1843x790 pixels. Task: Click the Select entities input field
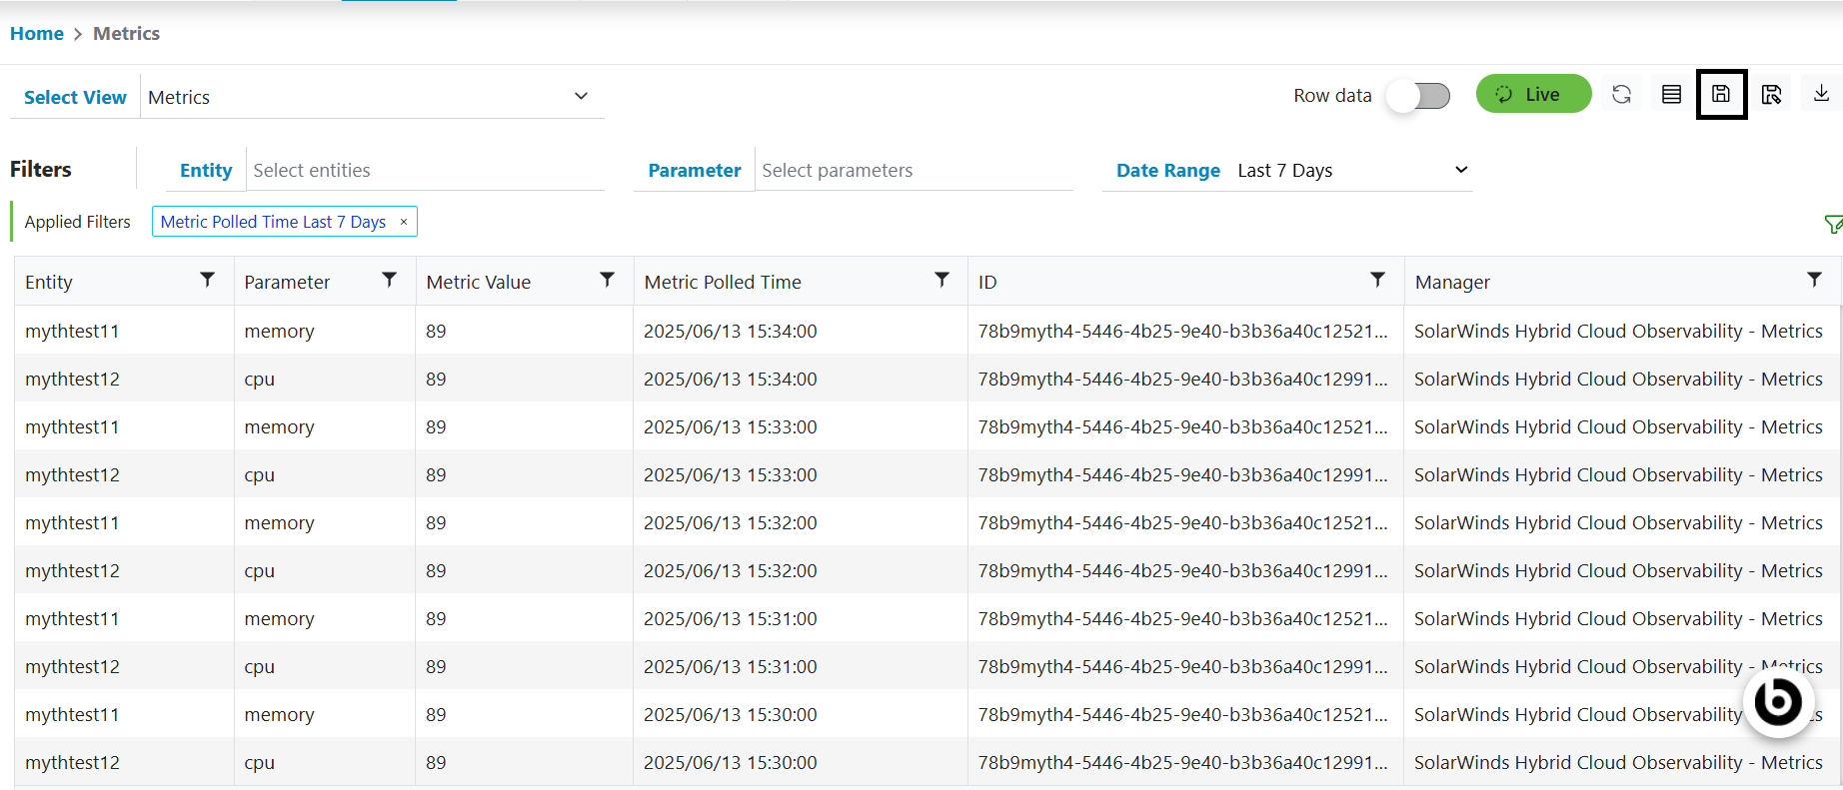(426, 171)
